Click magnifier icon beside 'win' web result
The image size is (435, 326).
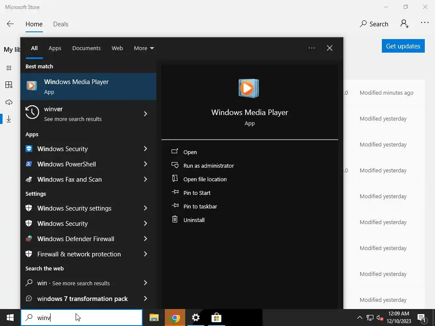tap(29, 282)
